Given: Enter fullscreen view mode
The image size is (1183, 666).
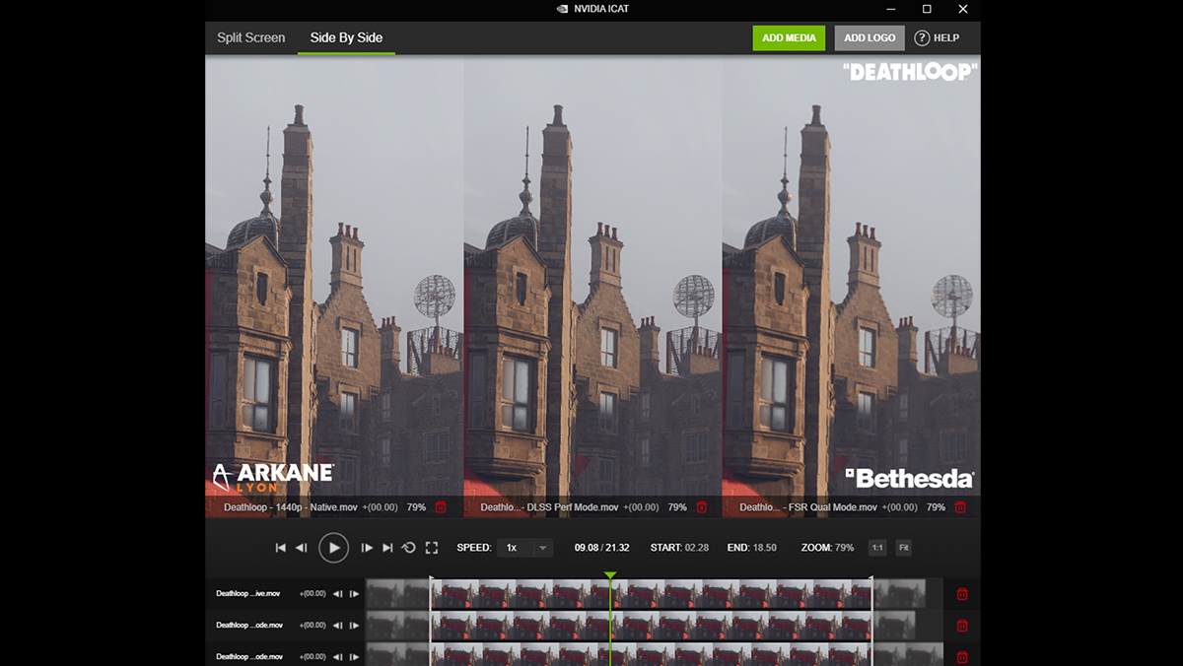Looking at the screenshot, I should click(431, 547).
